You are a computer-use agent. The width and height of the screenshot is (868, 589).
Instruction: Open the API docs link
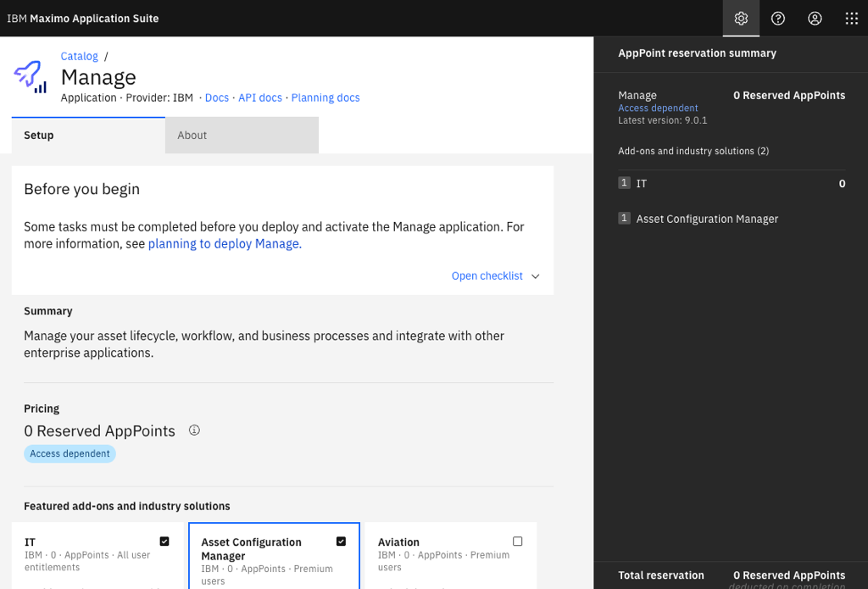[260, 98]
